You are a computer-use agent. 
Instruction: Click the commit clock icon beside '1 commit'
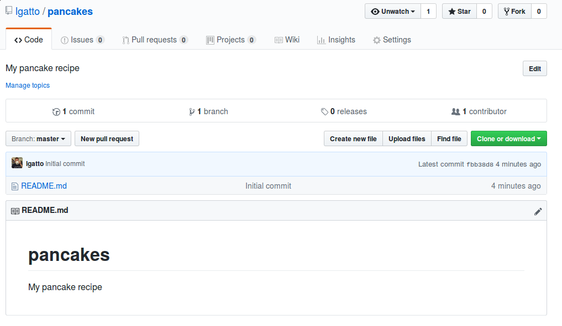click(x=56, y=111)
